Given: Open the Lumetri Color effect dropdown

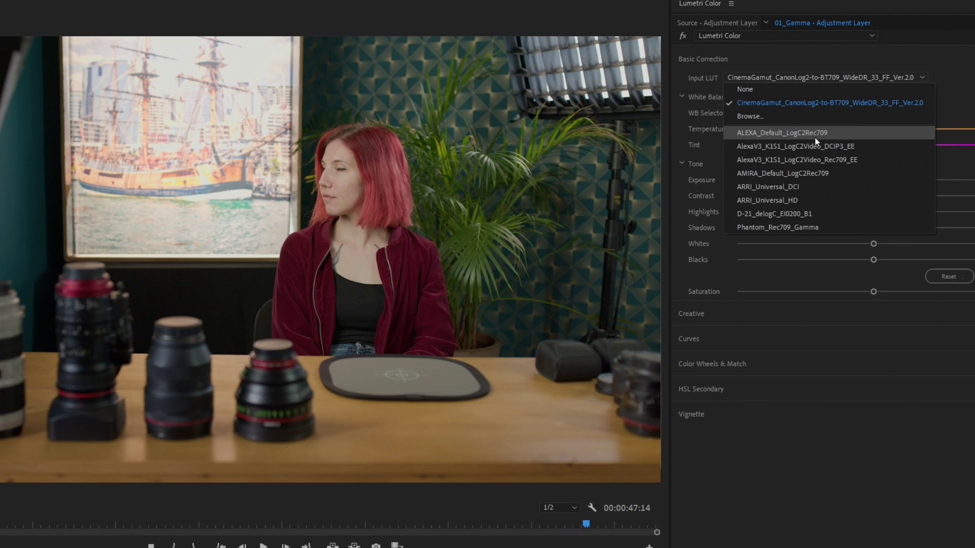Looking at the screenshot, I should (x=786, y=36).
